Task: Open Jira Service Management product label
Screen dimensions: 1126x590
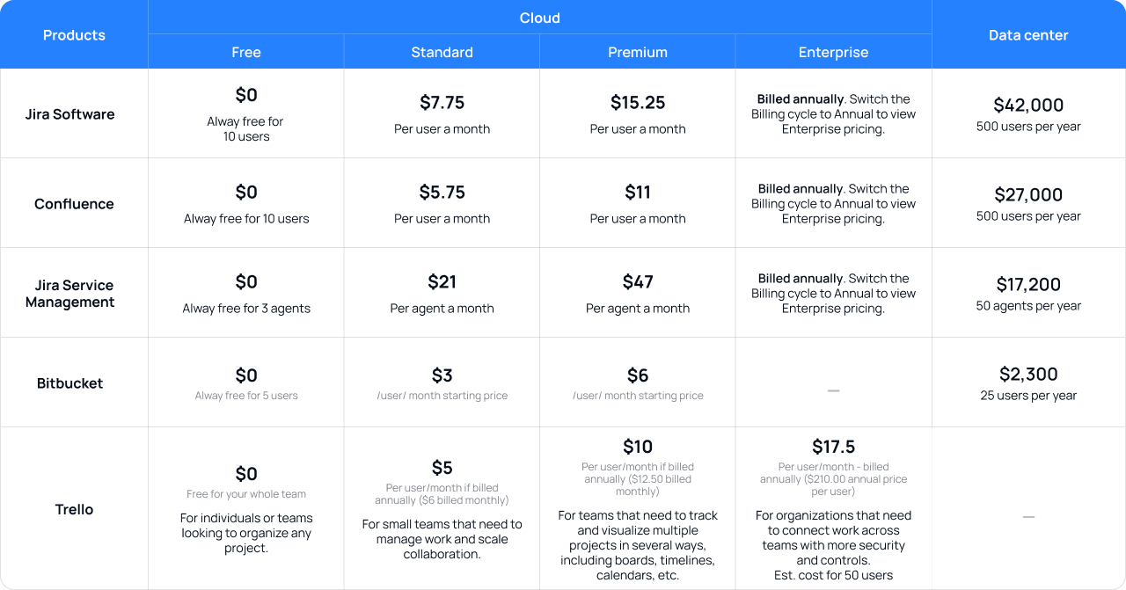Action: click(x=70, y=294)
